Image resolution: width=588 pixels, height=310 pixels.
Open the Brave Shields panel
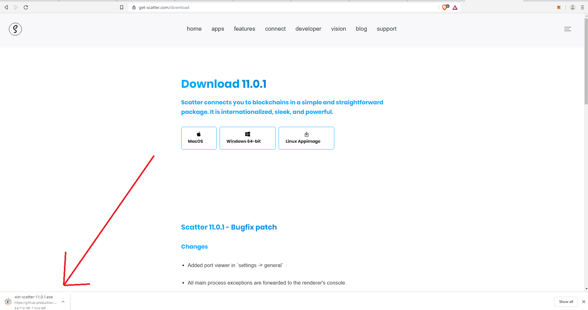tap(445, 7)
